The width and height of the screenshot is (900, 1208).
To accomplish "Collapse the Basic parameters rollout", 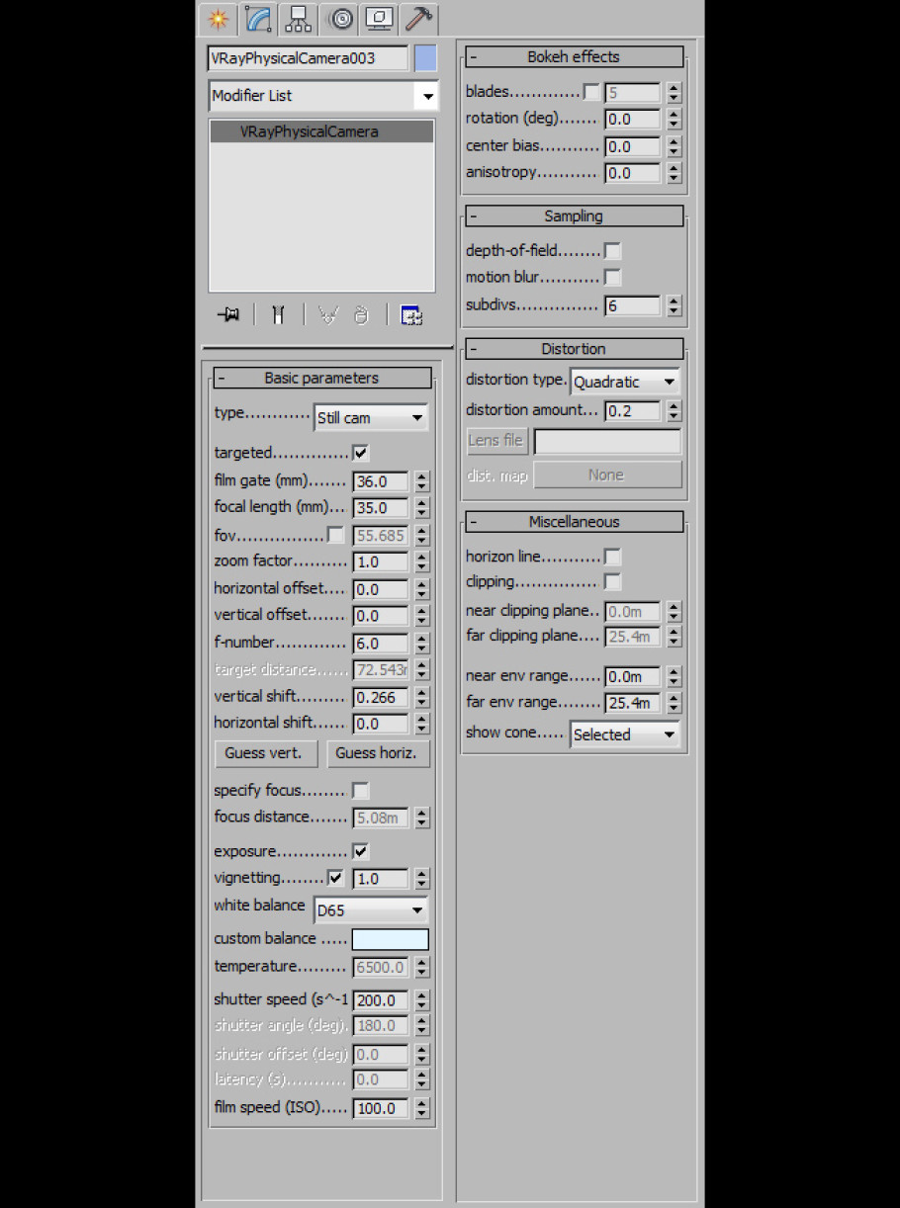I will point(322,378).
